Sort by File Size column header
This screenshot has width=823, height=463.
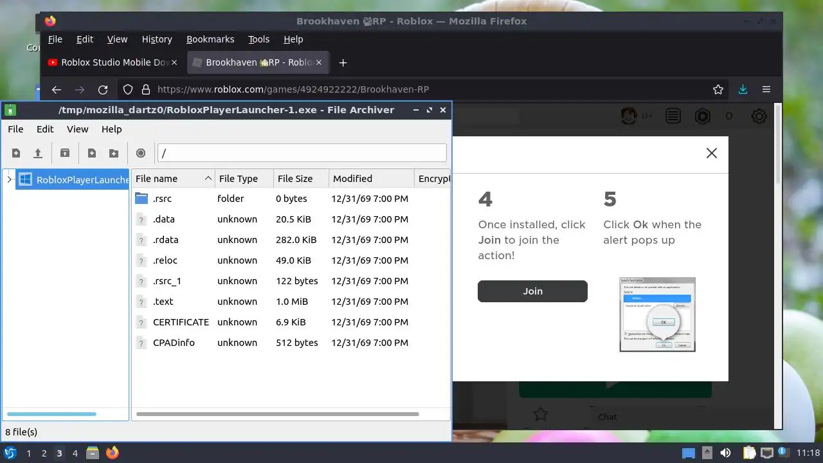pyautogui.click(x=301, y=179)
